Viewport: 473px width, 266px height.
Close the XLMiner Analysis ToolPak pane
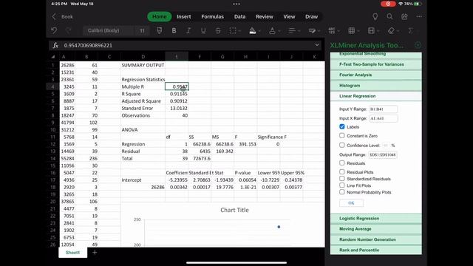pyautogui.click(x=418, y=45)
